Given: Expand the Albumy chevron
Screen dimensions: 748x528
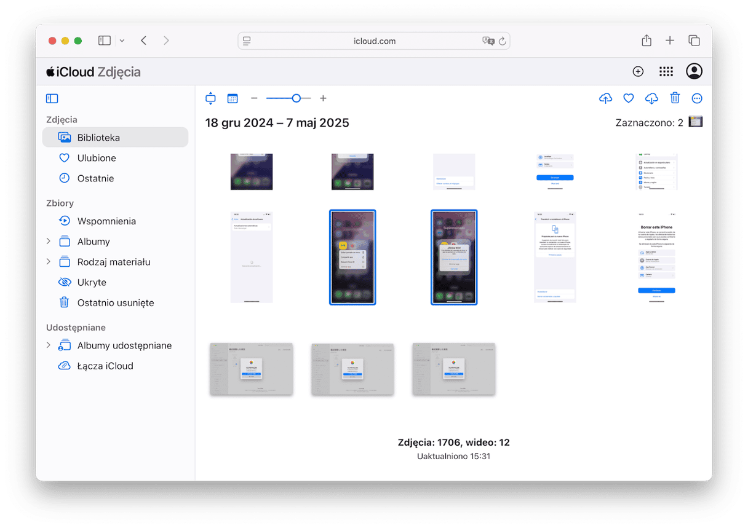Looking at the screenshot, I should tap(49, 242).
